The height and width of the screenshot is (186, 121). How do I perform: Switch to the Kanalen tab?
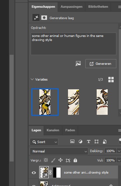(x=53, y=130)
